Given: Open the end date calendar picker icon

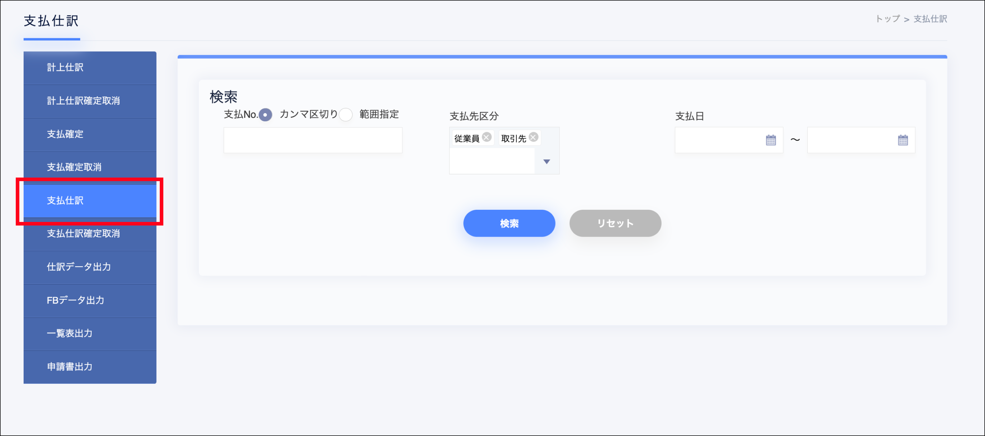Looking at the screenshot, I should [x=902, y=140].
